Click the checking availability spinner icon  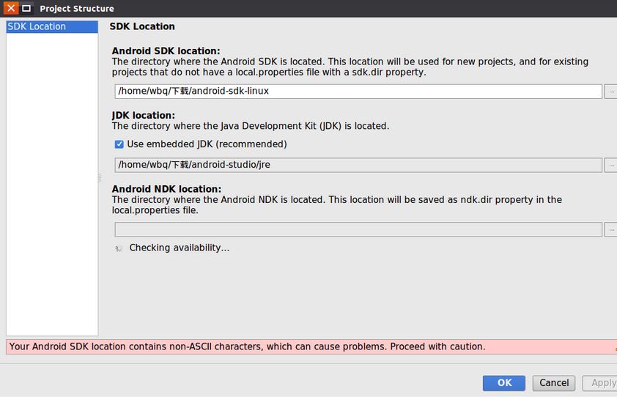(119, 248)
